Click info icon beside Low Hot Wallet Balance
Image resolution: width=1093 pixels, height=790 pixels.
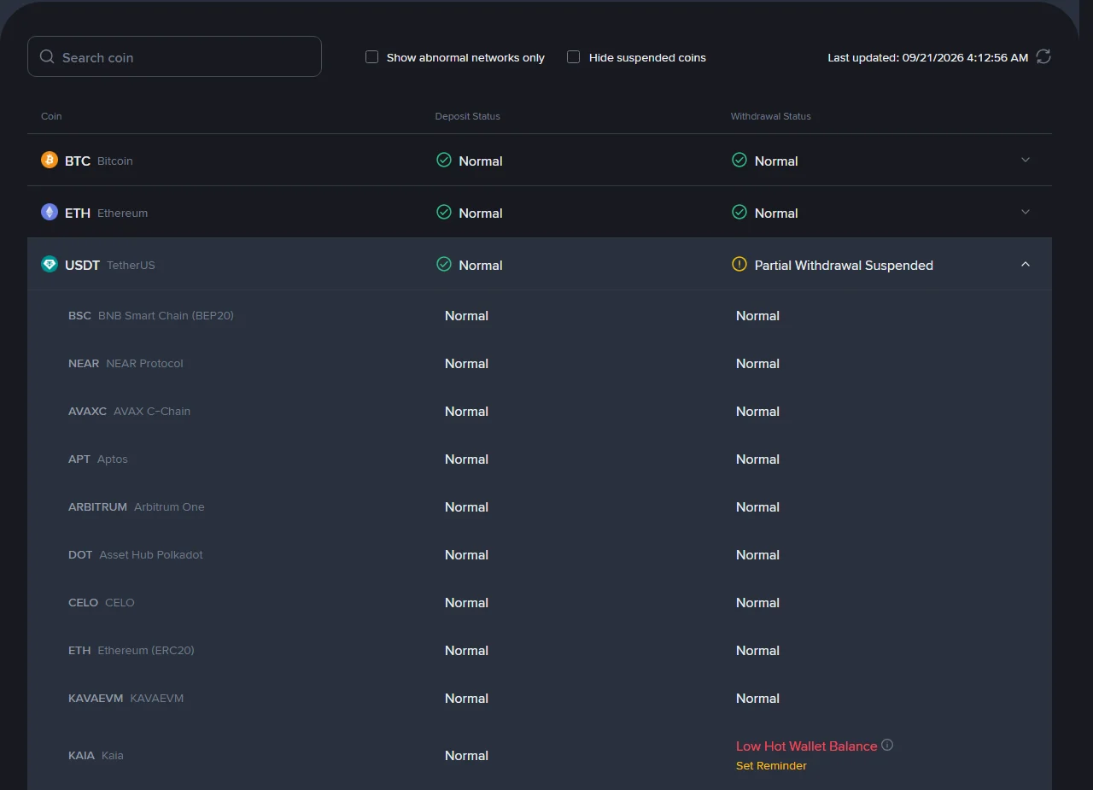887,746
